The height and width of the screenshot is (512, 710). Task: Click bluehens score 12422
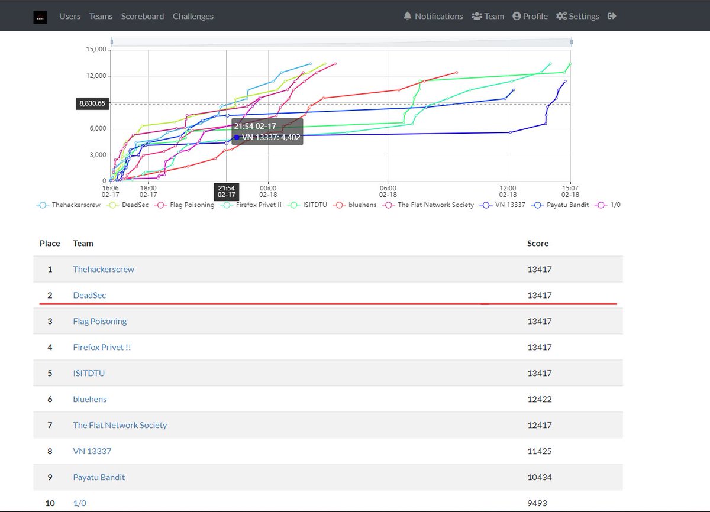(539, 399)
